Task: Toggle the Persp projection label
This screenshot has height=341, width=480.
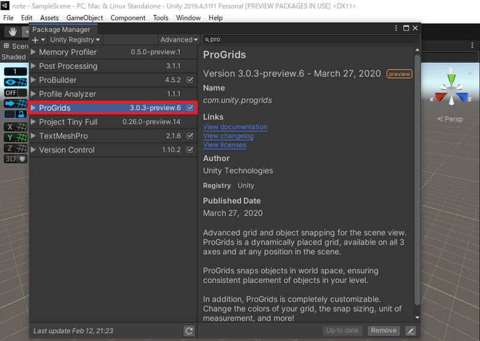Action: pos(450,119)
